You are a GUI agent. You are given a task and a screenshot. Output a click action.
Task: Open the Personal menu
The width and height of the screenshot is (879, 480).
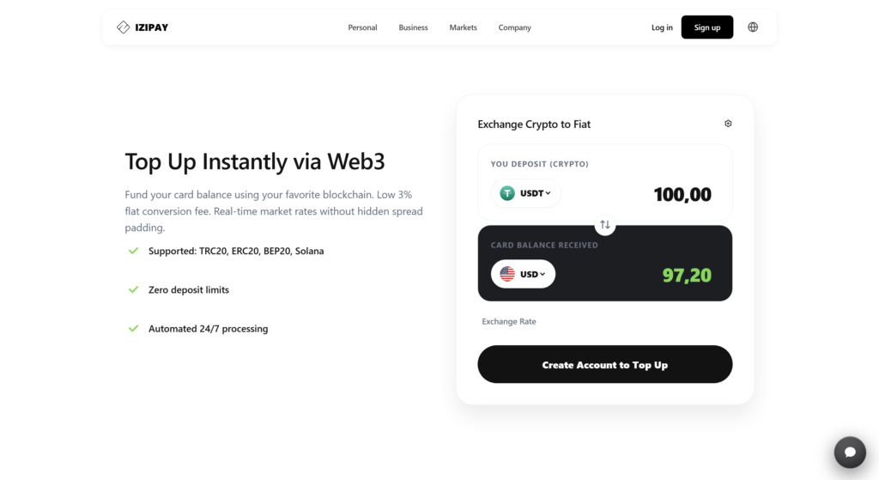coord(362,27)
